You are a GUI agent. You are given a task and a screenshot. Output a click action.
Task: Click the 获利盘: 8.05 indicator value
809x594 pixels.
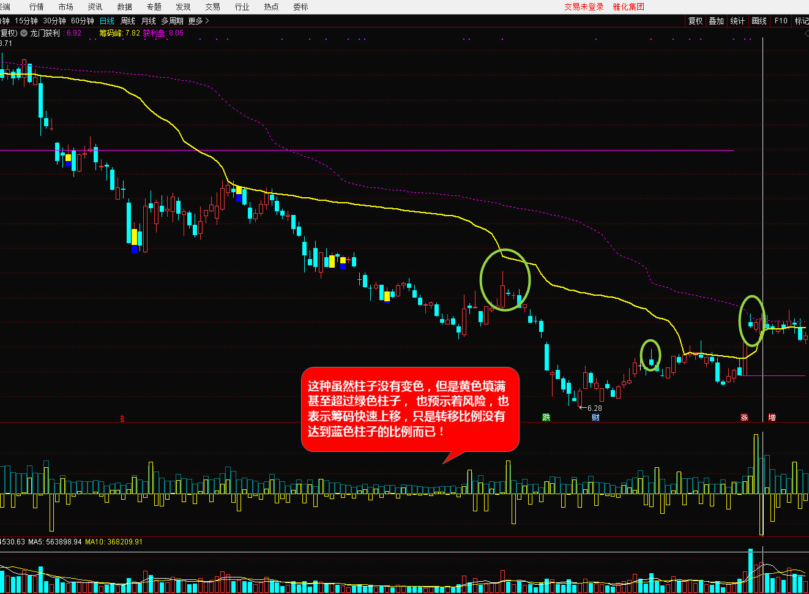[163, 33]
